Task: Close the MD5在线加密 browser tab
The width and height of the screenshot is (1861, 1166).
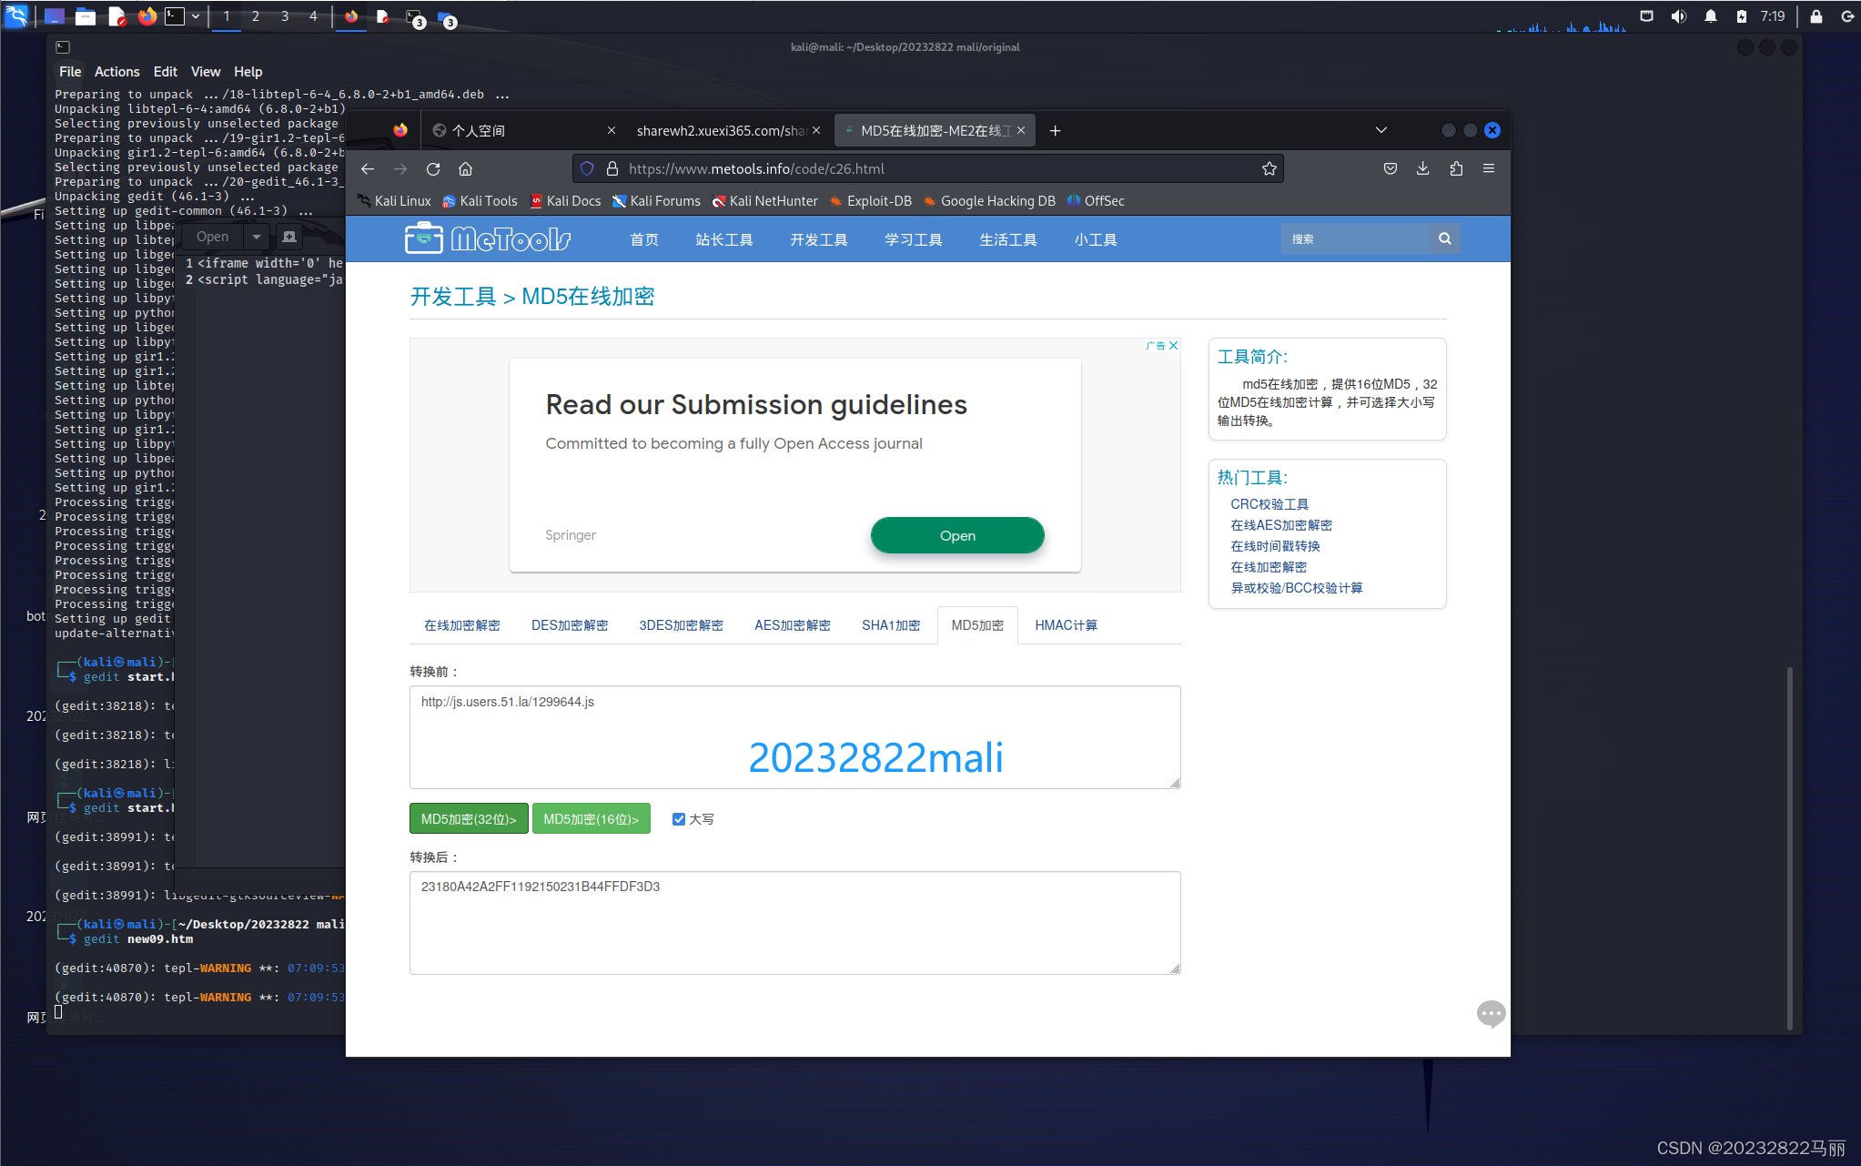Action: [1021, 131]
